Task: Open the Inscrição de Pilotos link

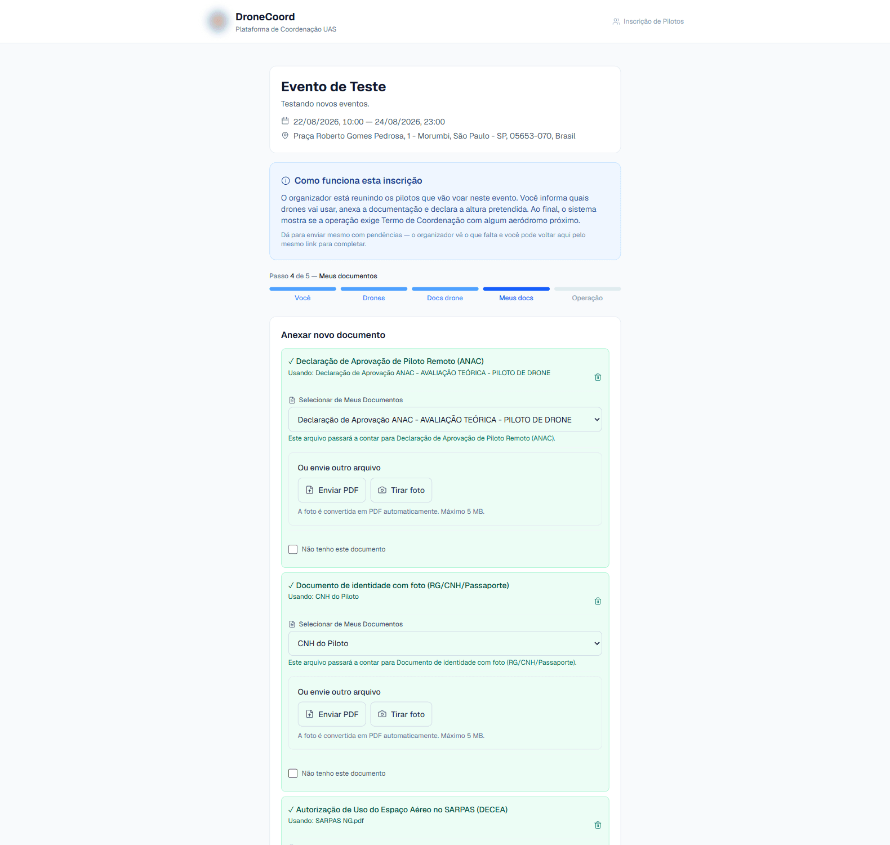Action: (x=648, y=21)
